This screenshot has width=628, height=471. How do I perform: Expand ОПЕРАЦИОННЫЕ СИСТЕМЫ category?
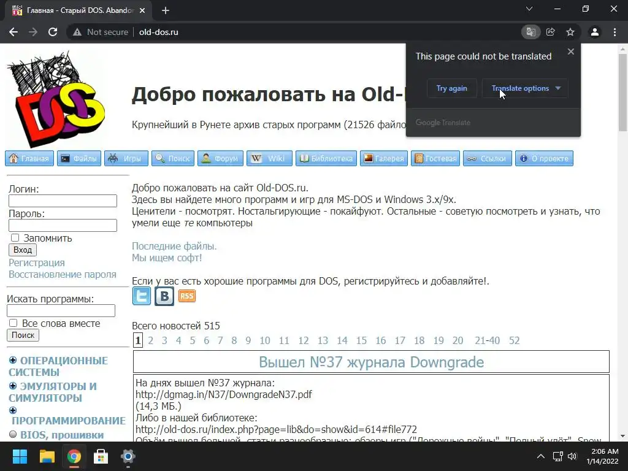[x=13, y=360]
